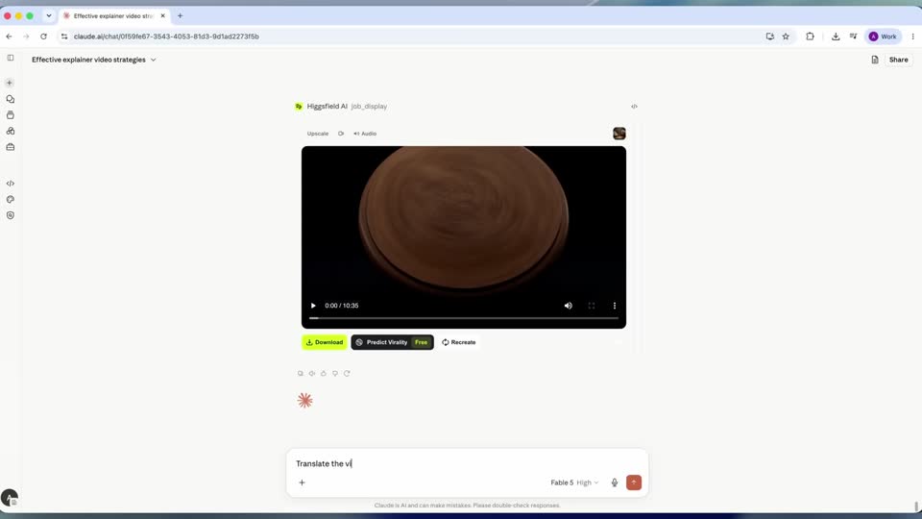Toggle fullscreen on the video player
Image resolution: width=922 pixels, height=519 pixels.
[592, 306]
